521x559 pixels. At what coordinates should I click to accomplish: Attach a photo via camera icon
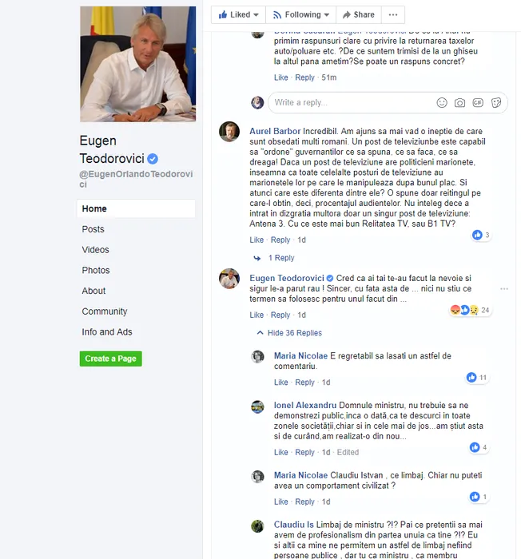(x=459, y=103)
